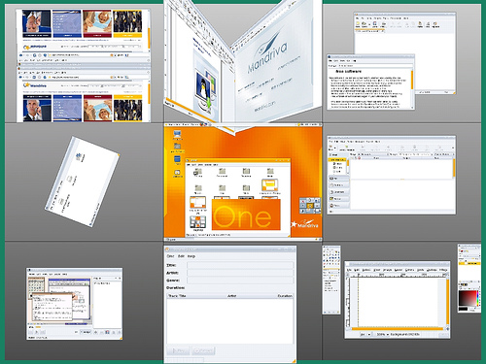The image size is (486, 364).
Task: Click the first folder icon in the file browser
Action: 198,172
